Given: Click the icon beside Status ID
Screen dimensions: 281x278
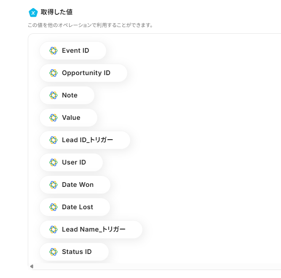Looking at the screenshot, I should pos(54,252).
